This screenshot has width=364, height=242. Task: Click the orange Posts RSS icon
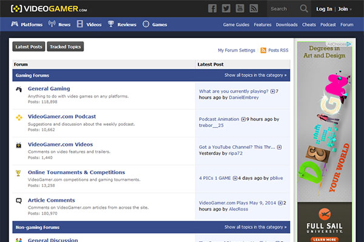coord(263,50)
